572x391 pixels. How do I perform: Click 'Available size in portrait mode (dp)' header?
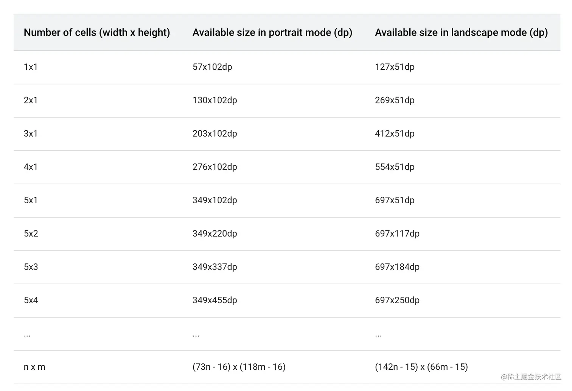(272, 33)
